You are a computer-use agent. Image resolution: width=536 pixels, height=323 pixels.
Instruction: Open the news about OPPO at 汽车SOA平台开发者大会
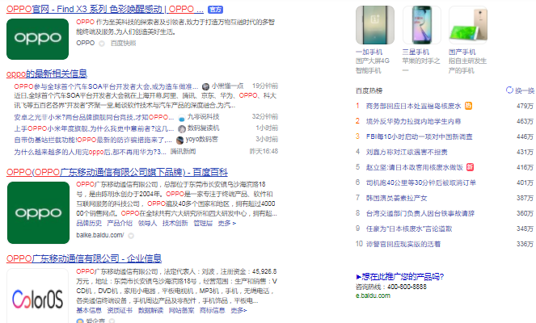coord(106,86)
